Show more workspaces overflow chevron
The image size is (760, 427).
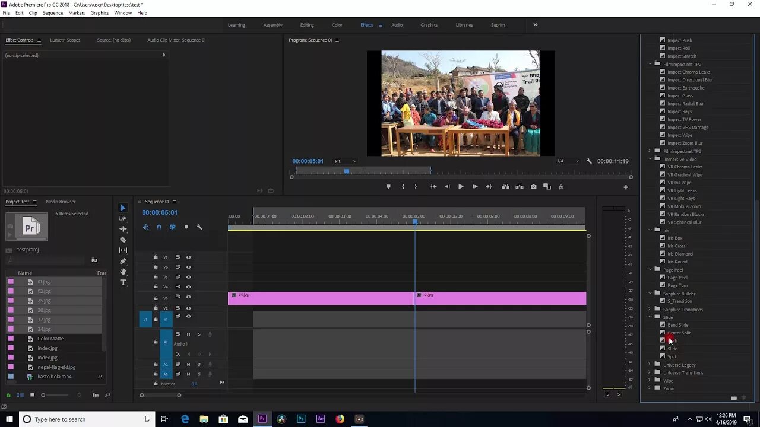[535, 25]
